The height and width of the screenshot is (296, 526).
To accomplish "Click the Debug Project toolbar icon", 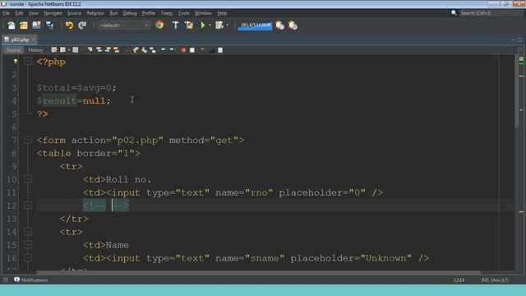I will pyautogui.click(x=219, y=25).
